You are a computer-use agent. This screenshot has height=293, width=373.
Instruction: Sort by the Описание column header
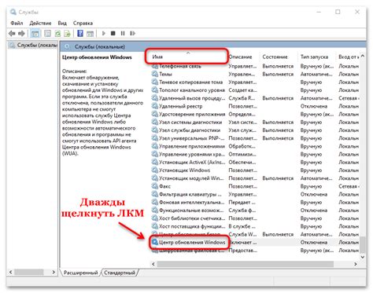[x=240, y=57]
